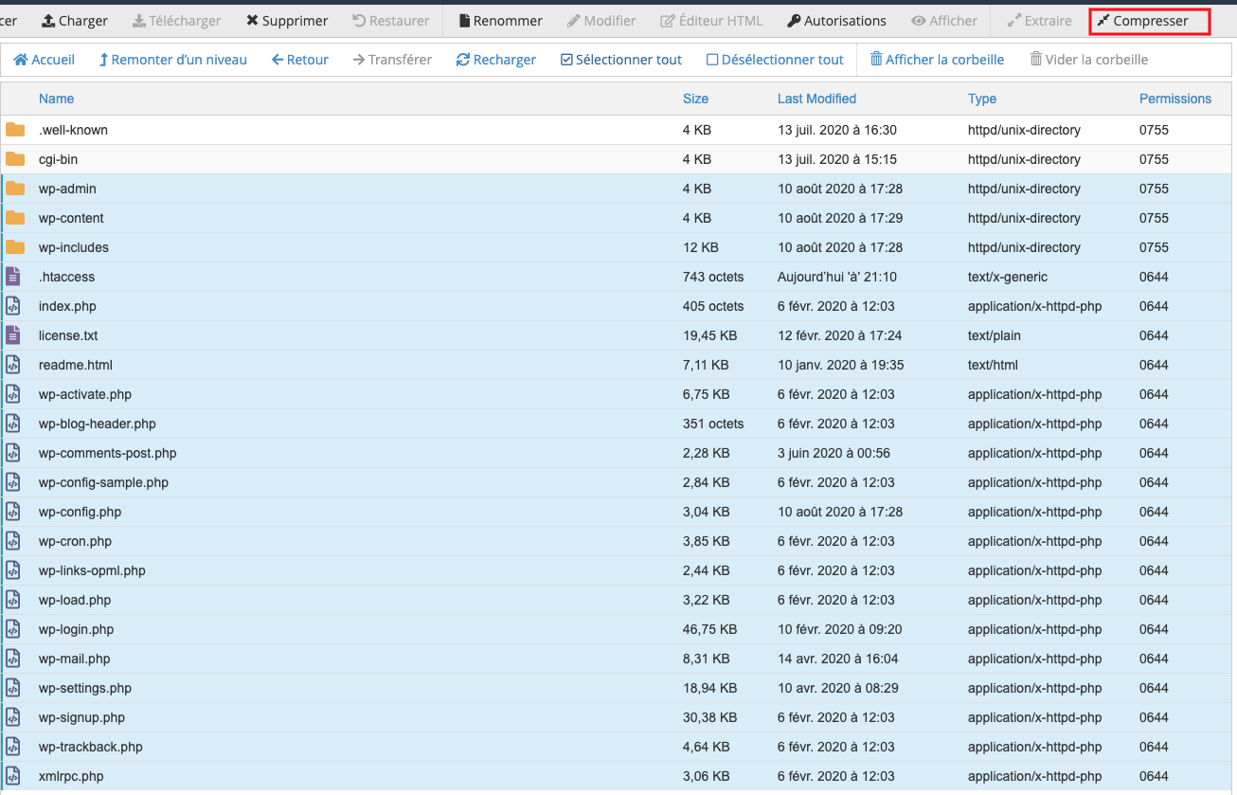
Task: Click the wp-login.php file name
Action: point(76,629)
